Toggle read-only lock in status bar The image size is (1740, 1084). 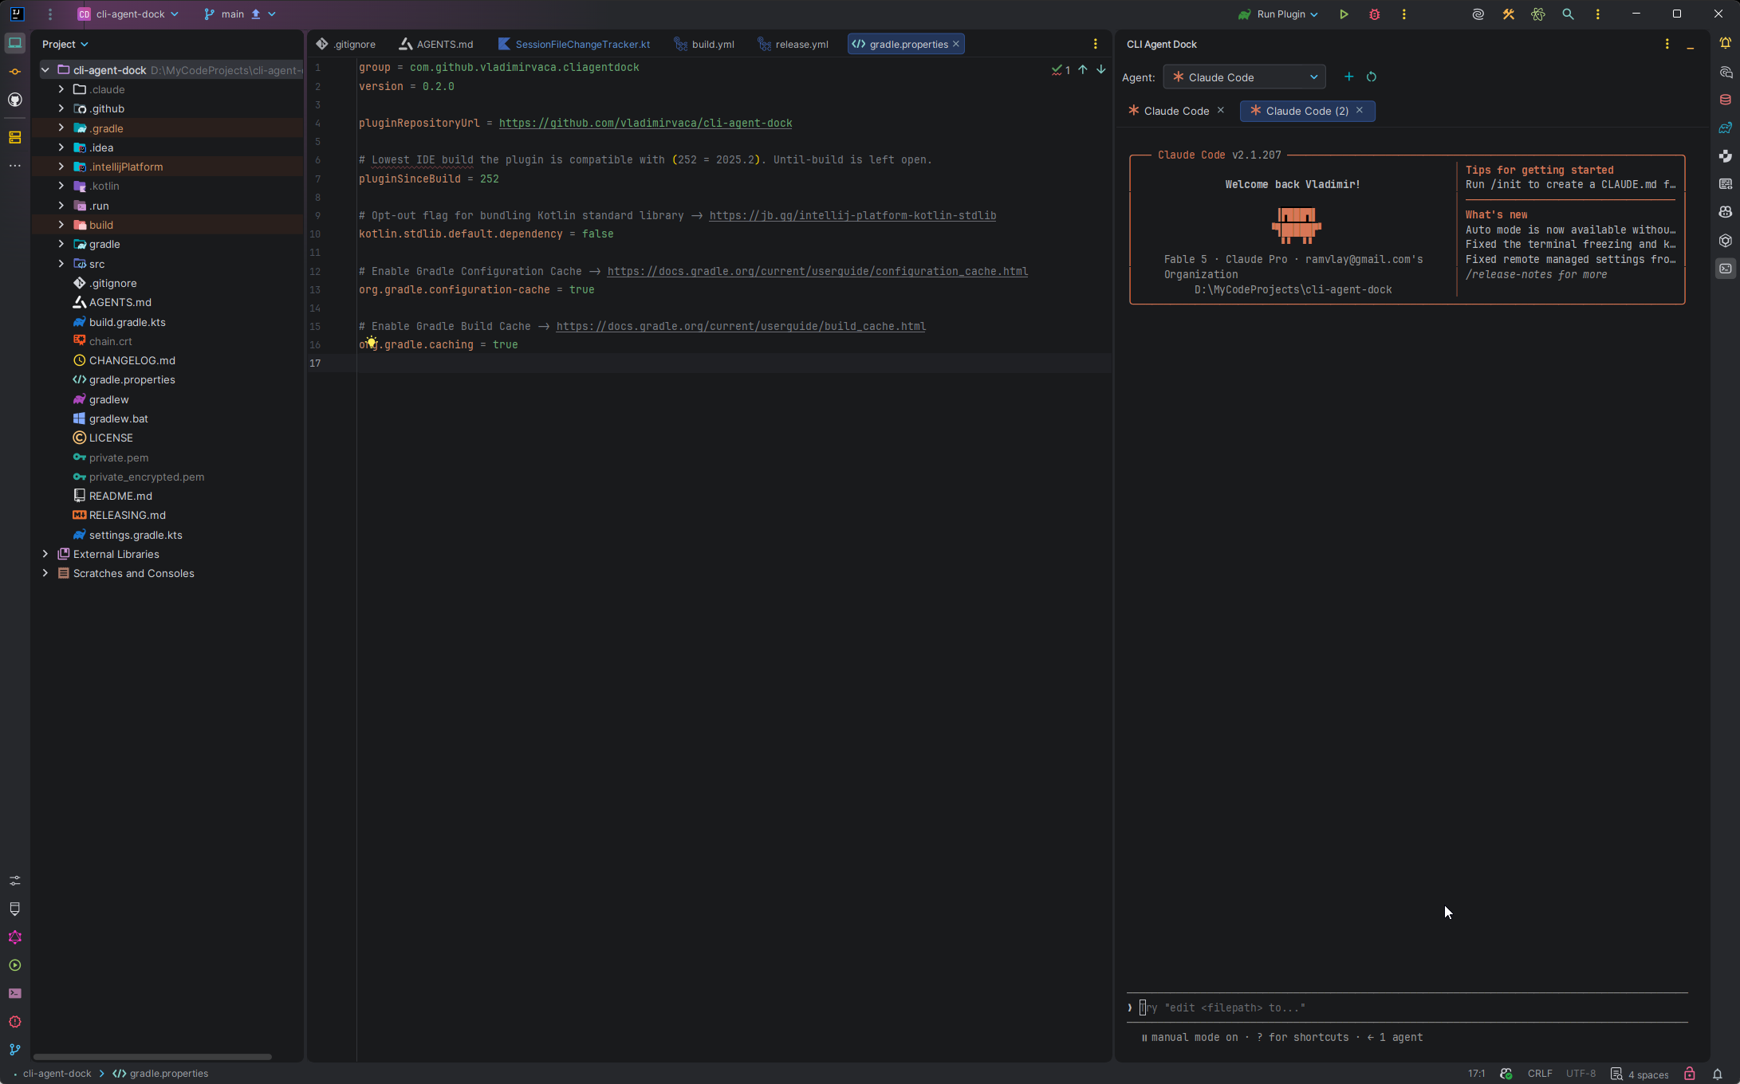tap(1689, 1074)
